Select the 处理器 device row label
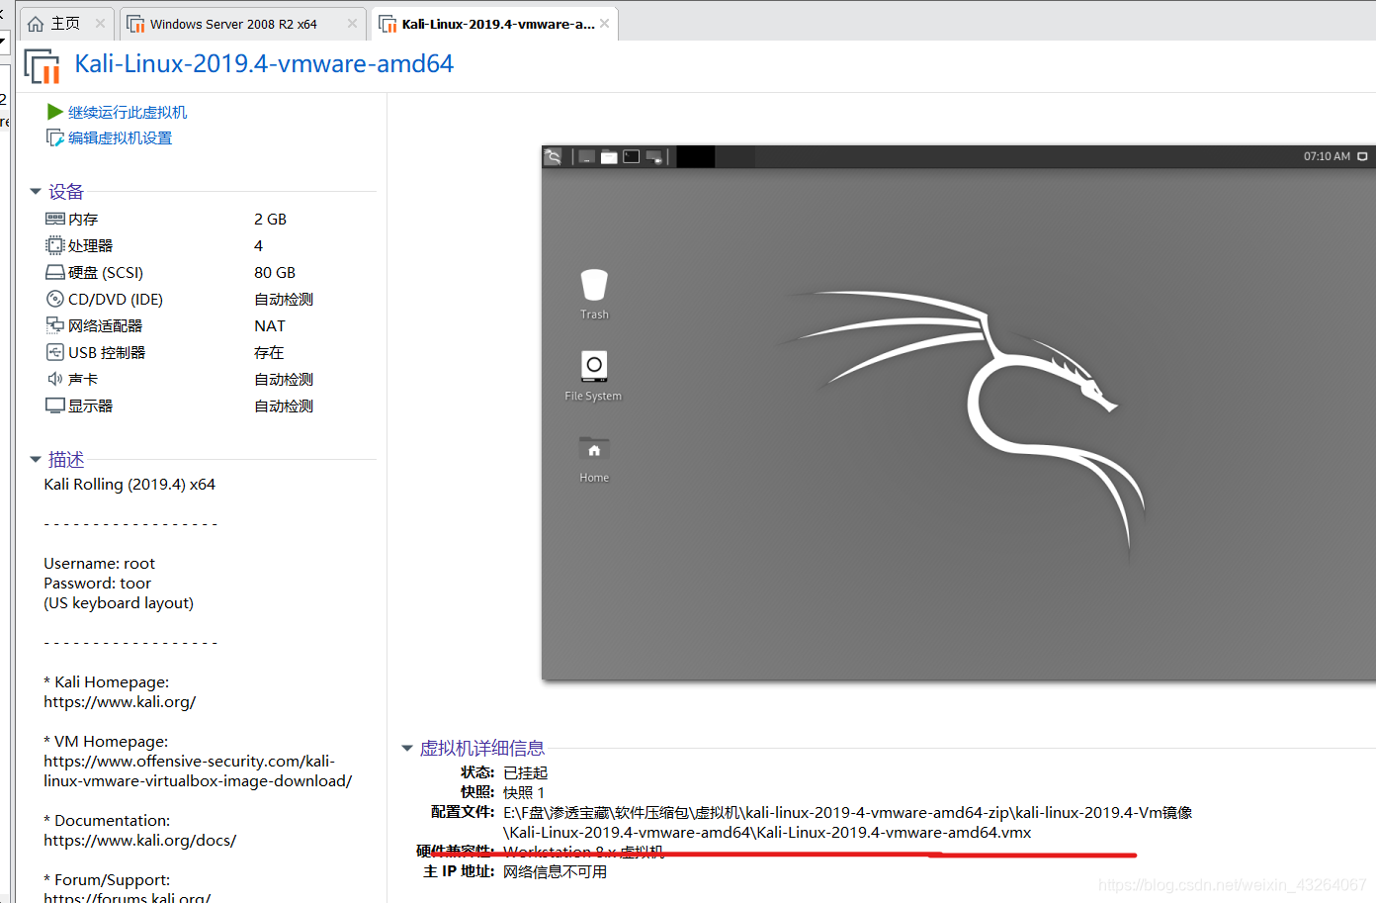This screenshot has height=903, width=1376. coord(90,245)
